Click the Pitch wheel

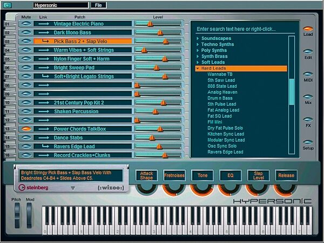17,216
